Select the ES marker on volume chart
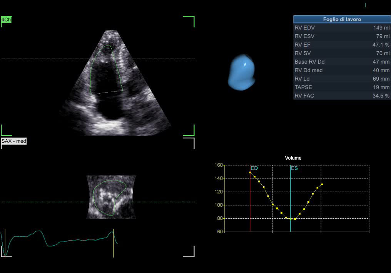391x273 pixels. (294, 169)
